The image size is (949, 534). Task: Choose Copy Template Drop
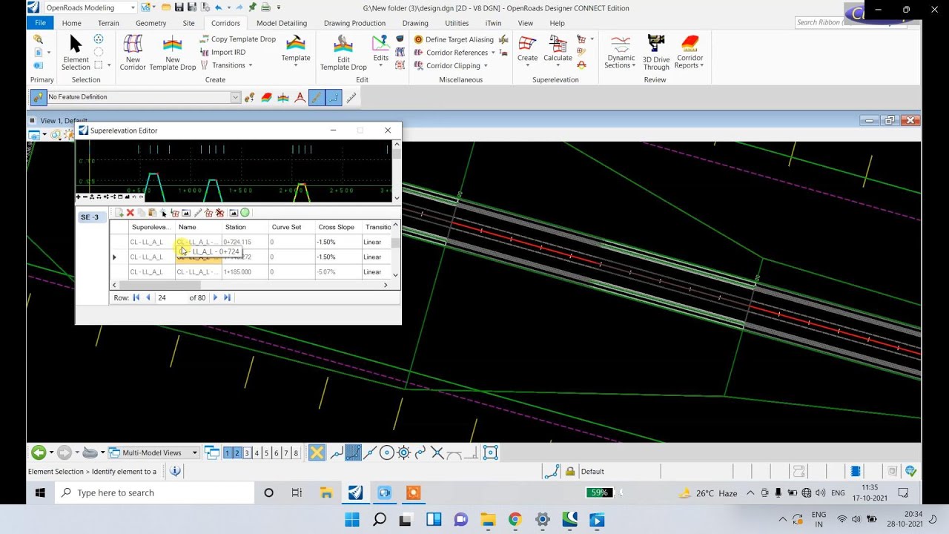(238, 39)
